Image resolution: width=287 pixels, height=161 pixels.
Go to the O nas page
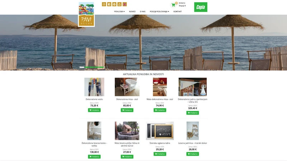(142, 11)
